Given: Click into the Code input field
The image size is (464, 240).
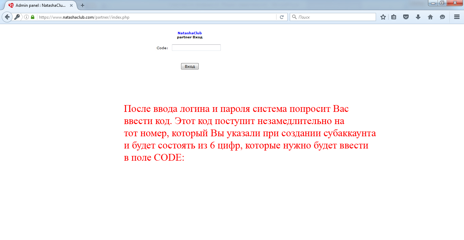Looking at the screenshot, I should click(196, 48).
